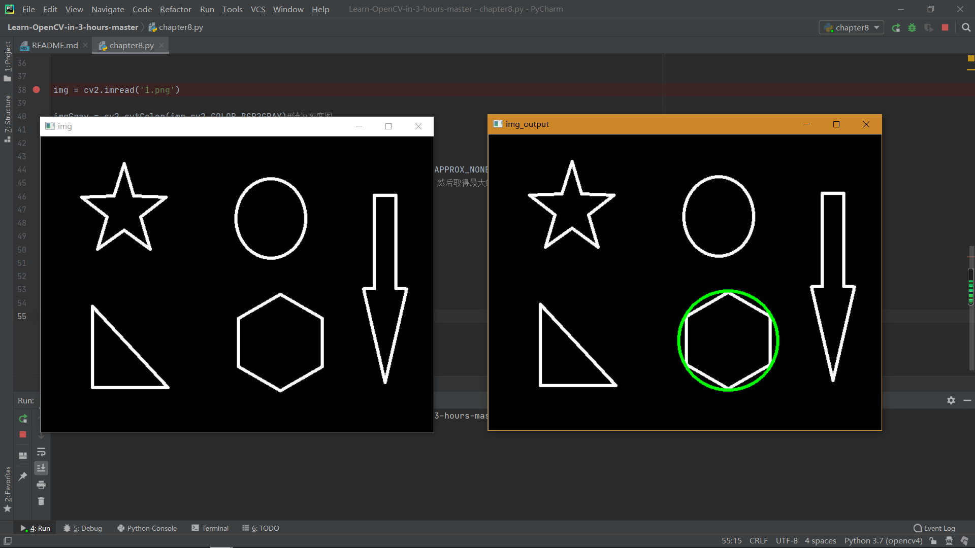Toggle scroll to end in console

coord(41,467)
